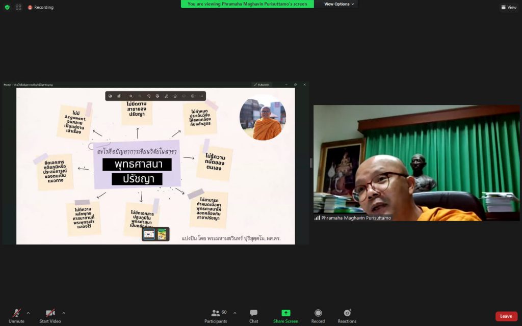The image size is (522, 326).
Task: Click the green encryption shield icon
Action: point(7,7)
